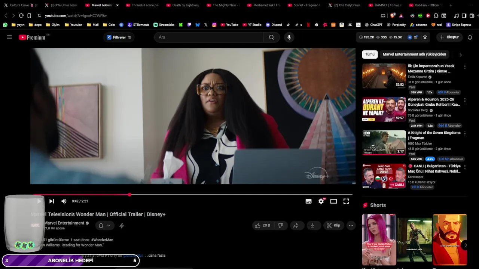Open options for Alperen & Houston video

point(465,100)
